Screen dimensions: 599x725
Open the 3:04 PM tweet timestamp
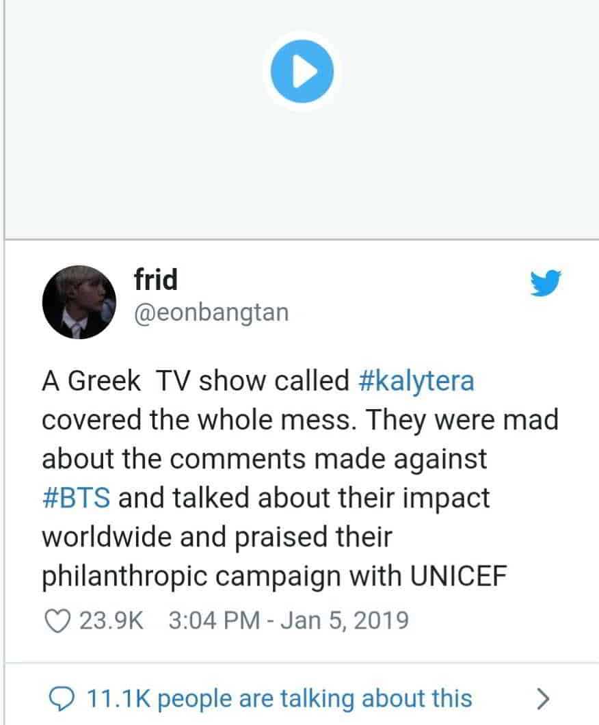[215, 620]
